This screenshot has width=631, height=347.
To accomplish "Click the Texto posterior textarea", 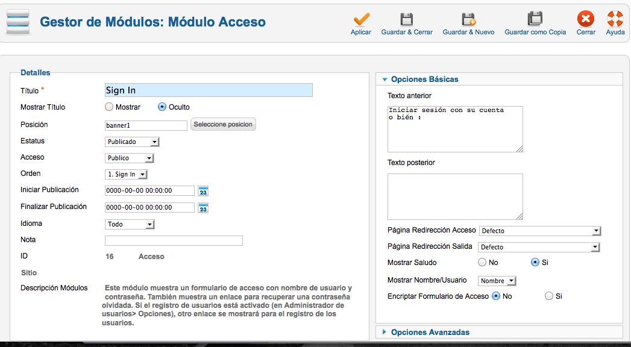I will click(x=455, y=196).
